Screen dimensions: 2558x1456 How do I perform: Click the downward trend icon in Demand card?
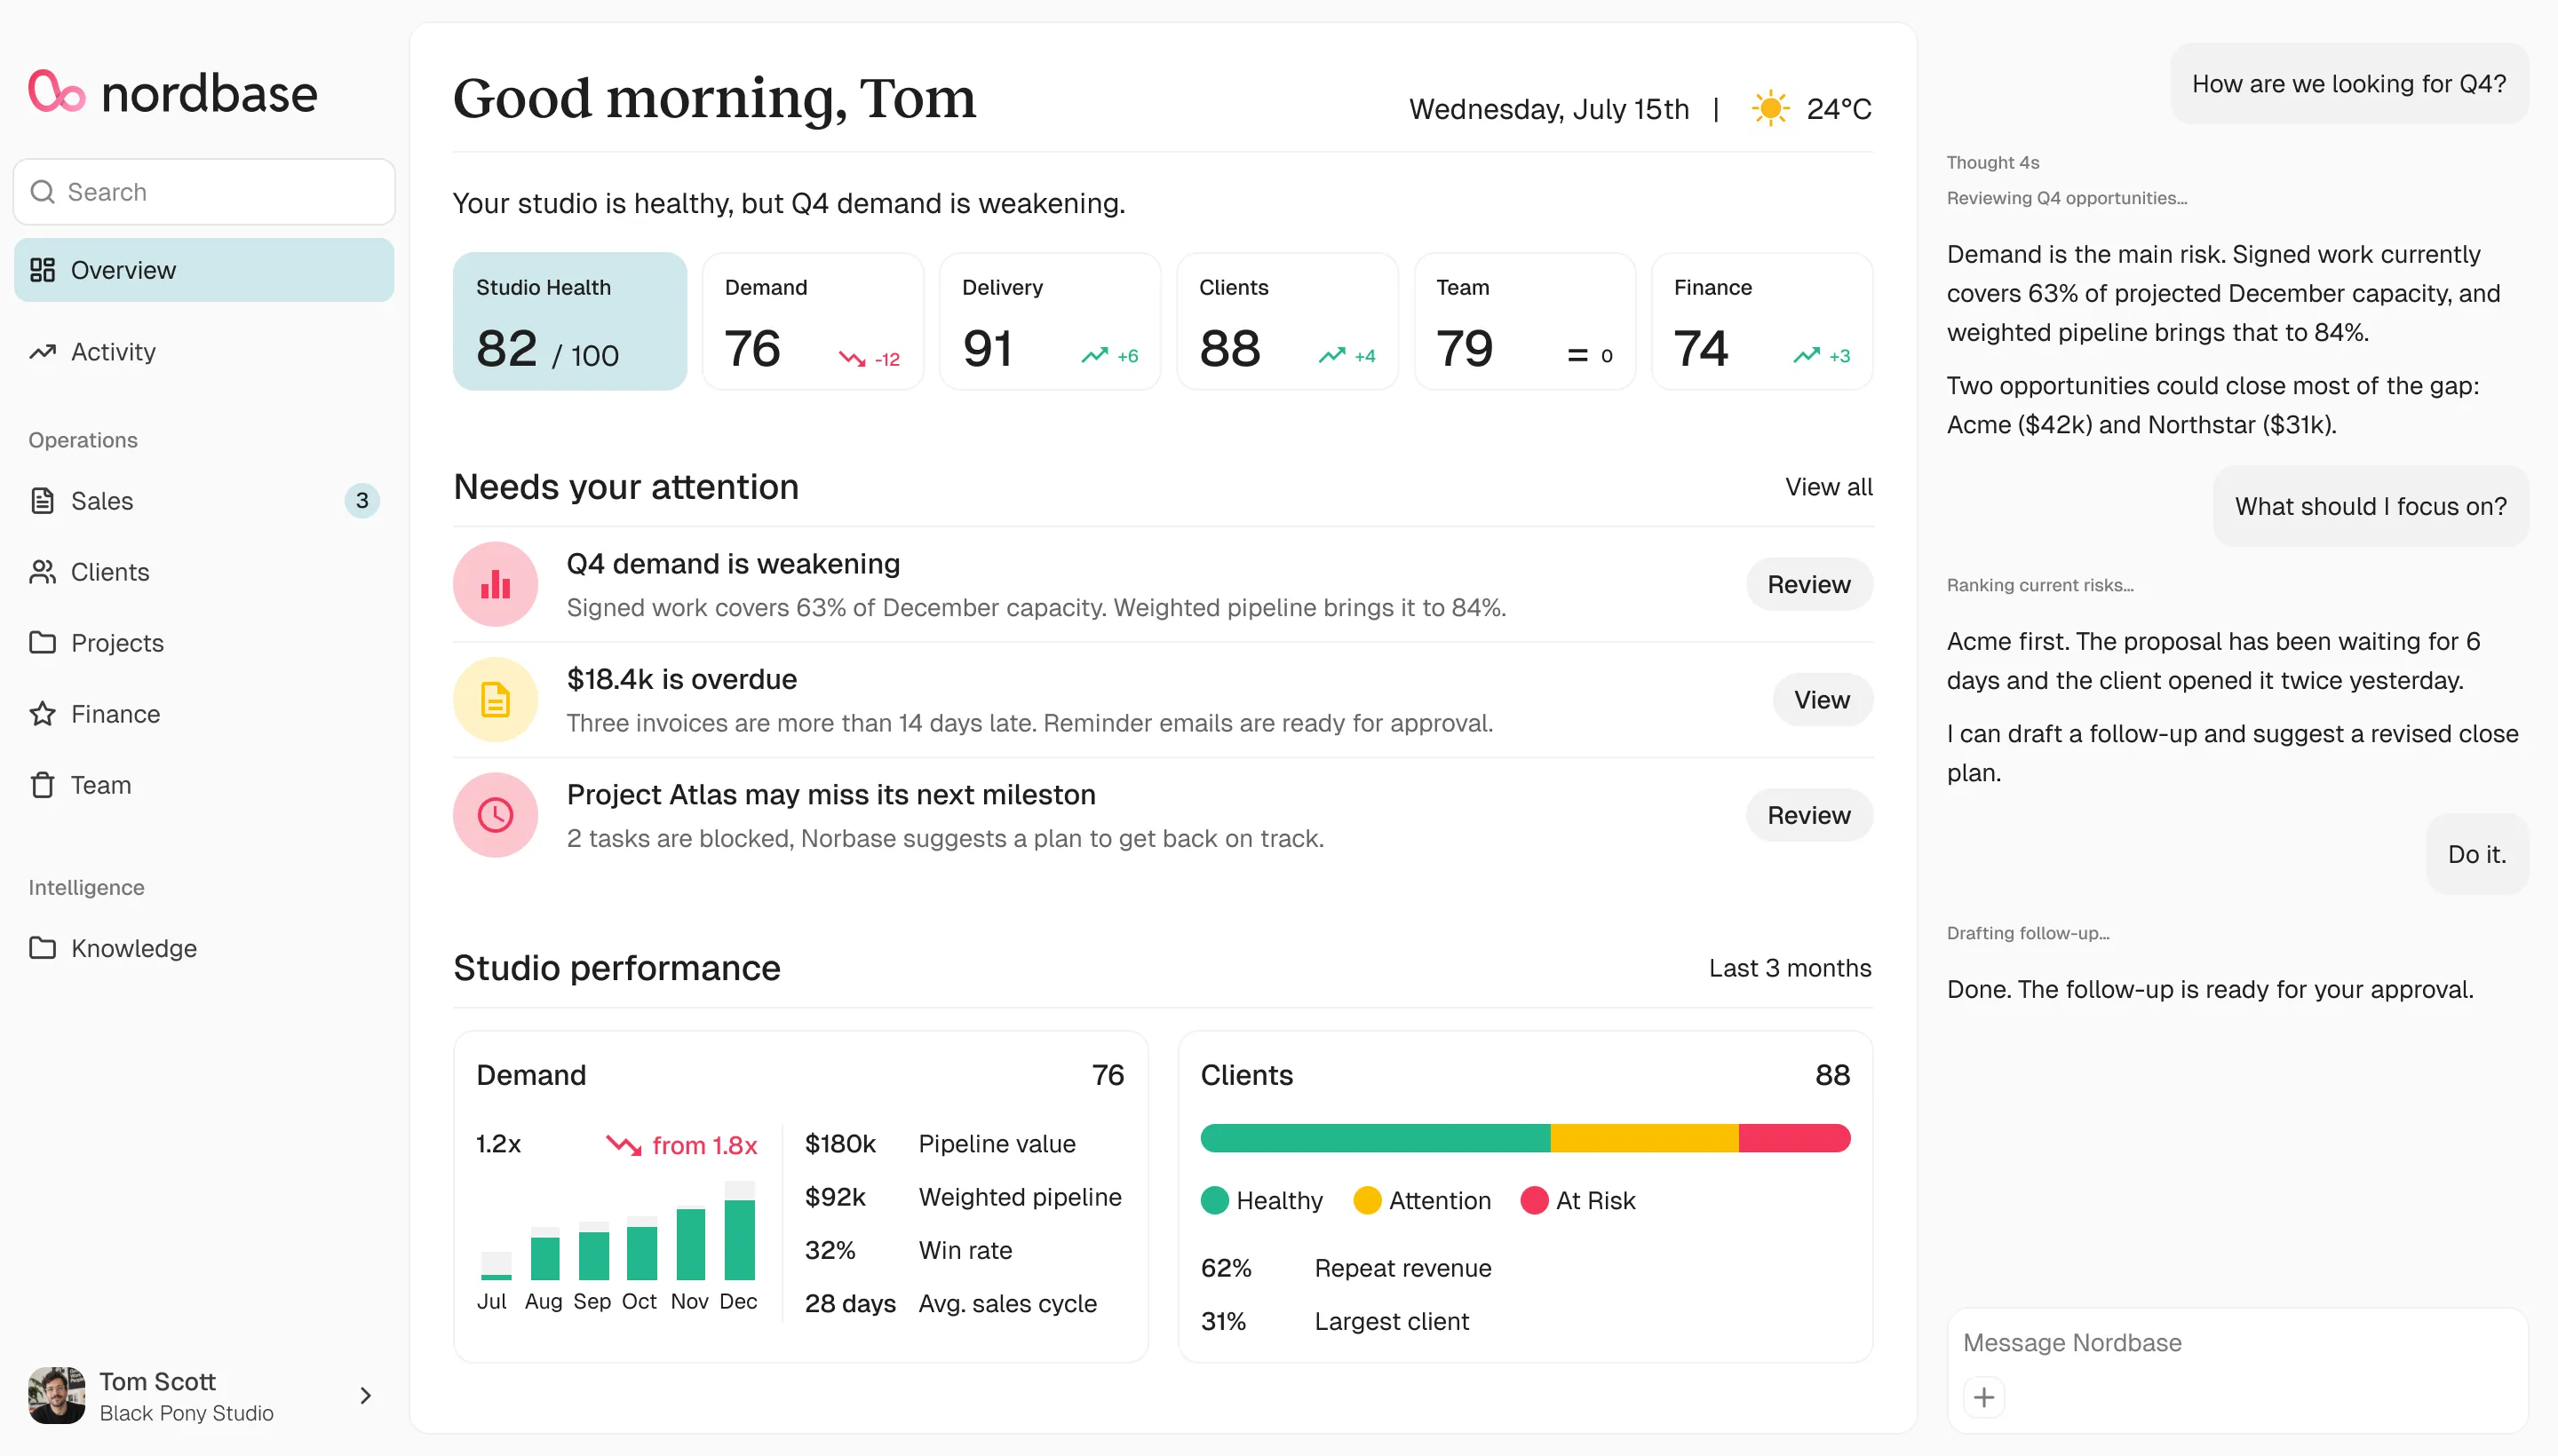pyautogui.click(x=853, y=357)
